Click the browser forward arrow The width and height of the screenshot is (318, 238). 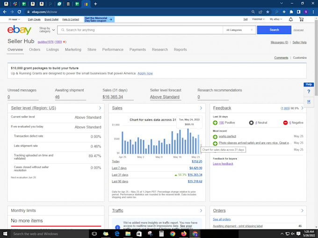click(x=12, y=12)
